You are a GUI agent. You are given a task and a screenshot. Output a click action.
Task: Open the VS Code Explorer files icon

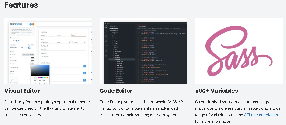tap(106, 26)
